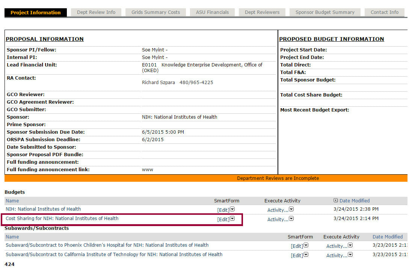
Task: Open Activity dropdown for NIH budget row
Action: (x=291, y=209)
